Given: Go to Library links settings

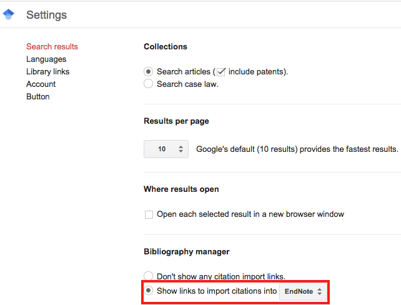Looking at the screenshot, I should (48, 72).
